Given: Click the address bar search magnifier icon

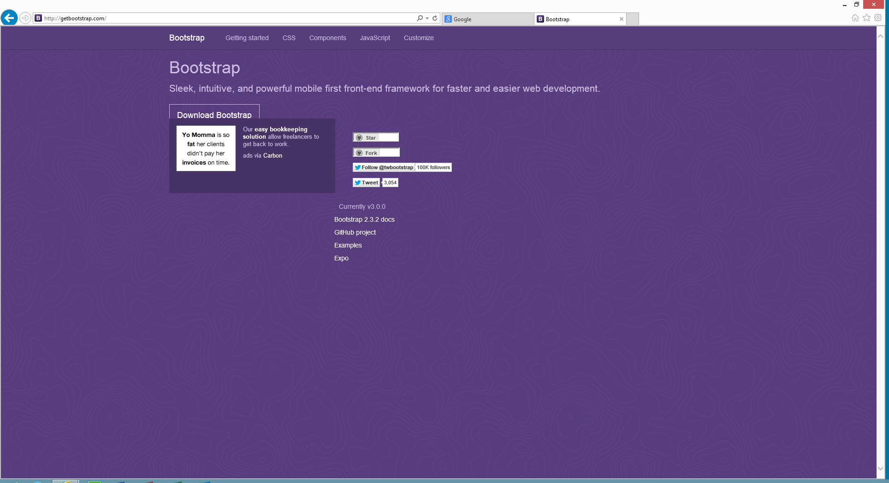Looking at the screenshot, I should [420, 18].
